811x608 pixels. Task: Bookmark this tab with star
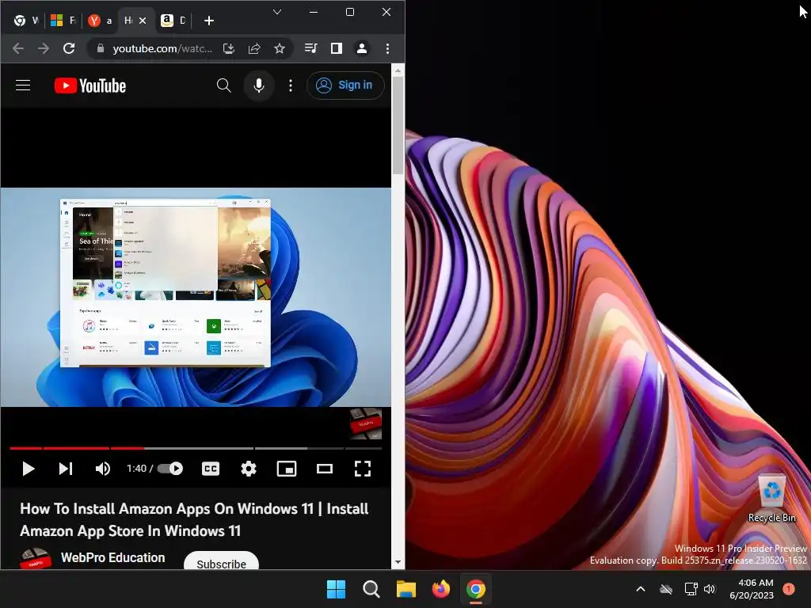(280, 48)
